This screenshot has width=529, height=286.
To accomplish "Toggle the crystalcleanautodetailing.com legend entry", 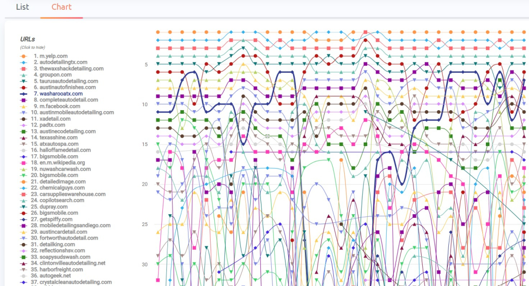I will [x=71, y=282].
